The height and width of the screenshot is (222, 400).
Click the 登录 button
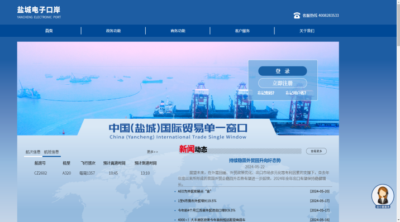tap(282, 71)
